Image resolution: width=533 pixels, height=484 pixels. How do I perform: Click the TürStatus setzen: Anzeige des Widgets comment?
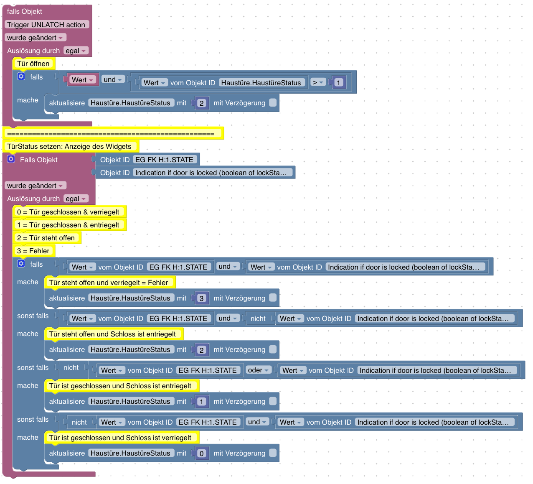coord(69,146)
